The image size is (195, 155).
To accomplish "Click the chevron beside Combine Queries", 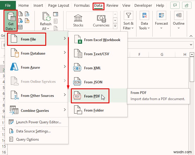I will pyautogui.click(x=65, y=110).
